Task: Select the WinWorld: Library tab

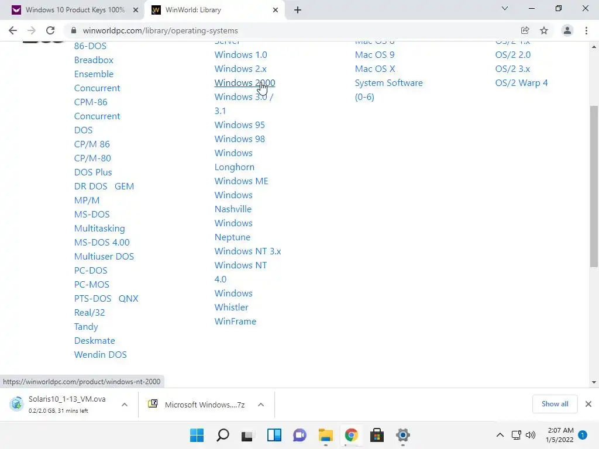Action: 214,10
